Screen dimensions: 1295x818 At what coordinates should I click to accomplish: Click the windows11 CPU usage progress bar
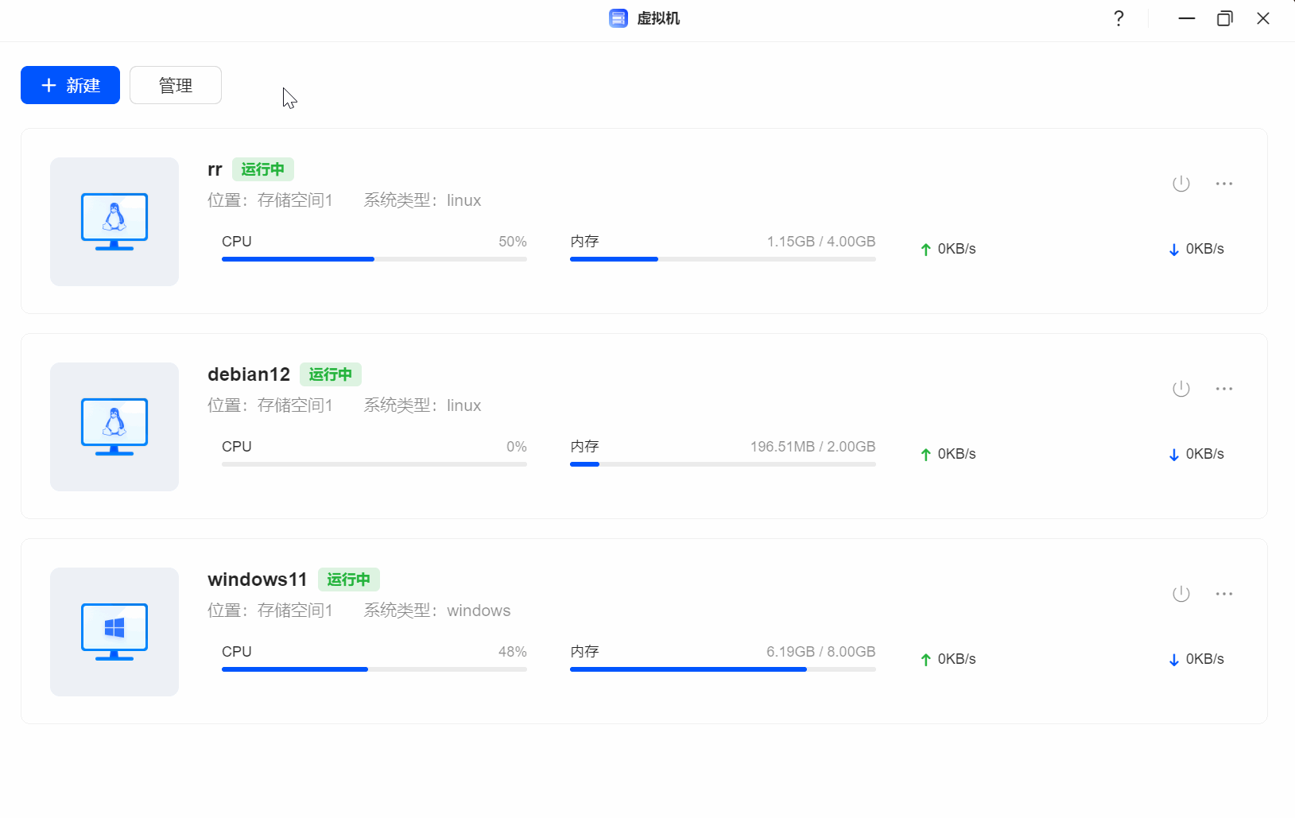tap(374, 669)
